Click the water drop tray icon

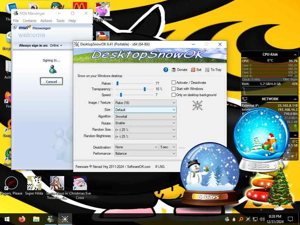click(234, 219)
